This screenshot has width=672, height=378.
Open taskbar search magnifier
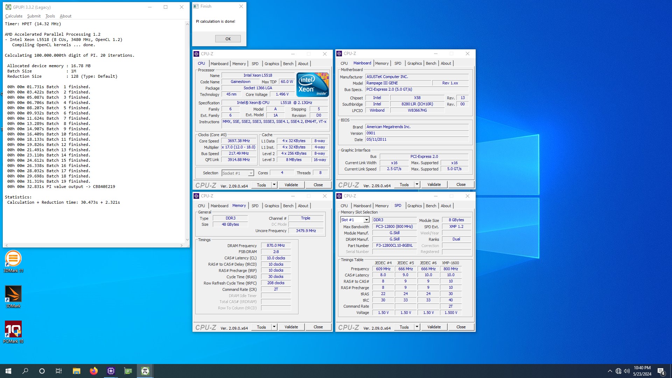click(x=25, y=371)
